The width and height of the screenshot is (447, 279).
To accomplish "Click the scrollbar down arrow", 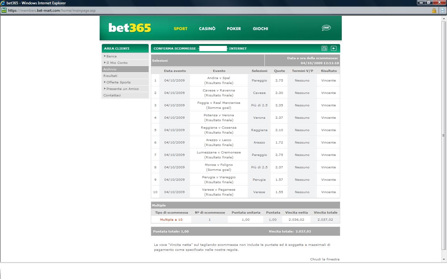I will click(444, 259).
